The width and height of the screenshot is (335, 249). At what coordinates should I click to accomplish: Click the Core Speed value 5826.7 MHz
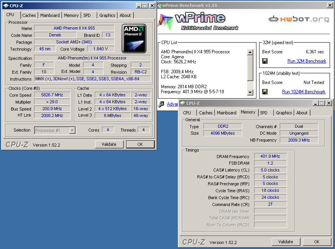tap(52, 95)
